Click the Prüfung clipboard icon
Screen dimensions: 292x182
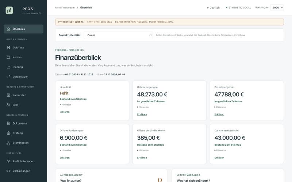[x=8, y=133]
